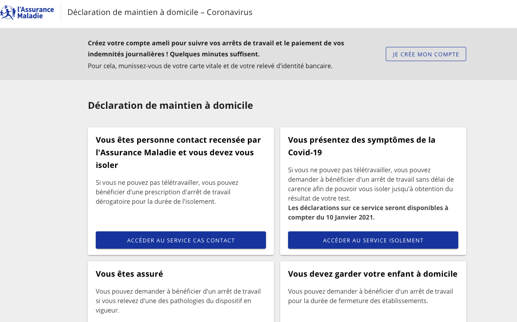Click heading Vous devez garder votre enfant à domicile

(372, 274)
